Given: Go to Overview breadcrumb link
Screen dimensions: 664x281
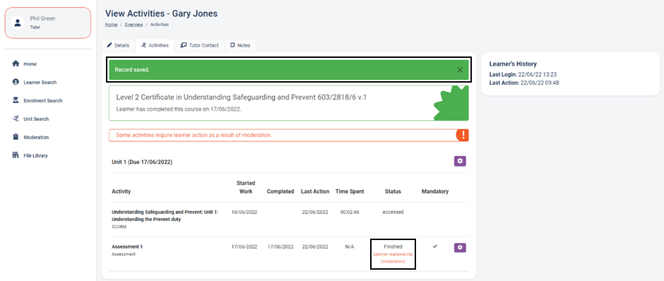Looking at the screenshot, I should [x=134, y=25].
